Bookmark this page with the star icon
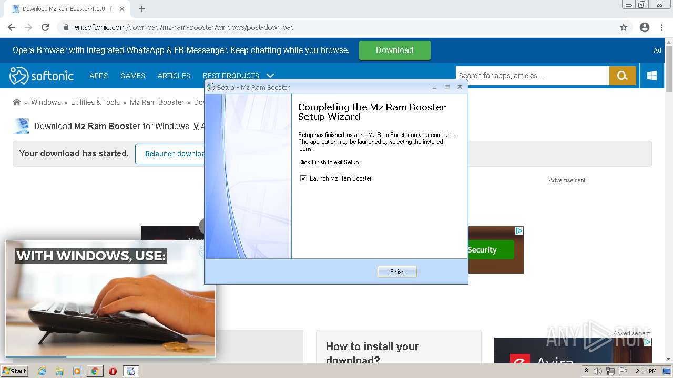This screenshot has height=378, width=673. tap(624, 27)
